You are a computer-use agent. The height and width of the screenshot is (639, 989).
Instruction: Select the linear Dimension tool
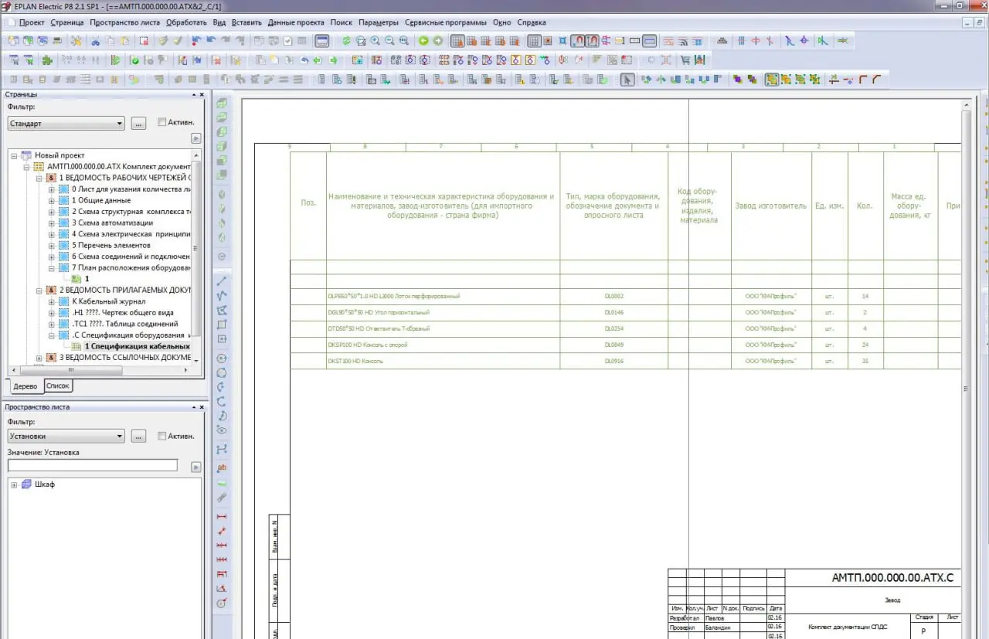click(x=222, y=517)
